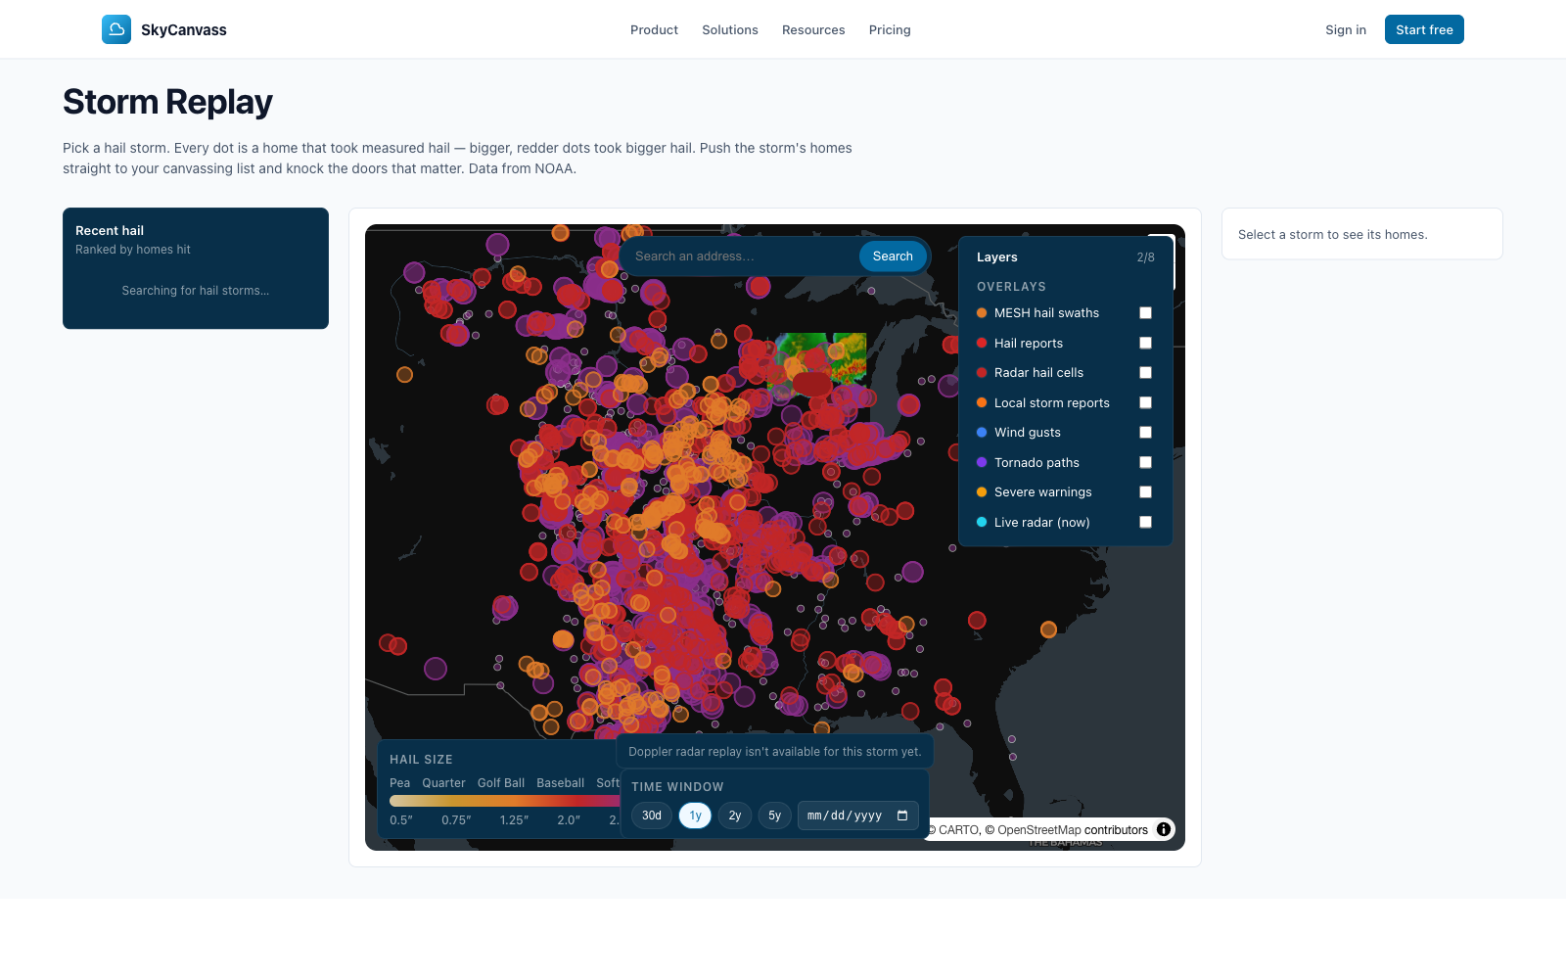The image size is (1566, 979).
Task: Click the Layers panel header
Action: (997, 257)
